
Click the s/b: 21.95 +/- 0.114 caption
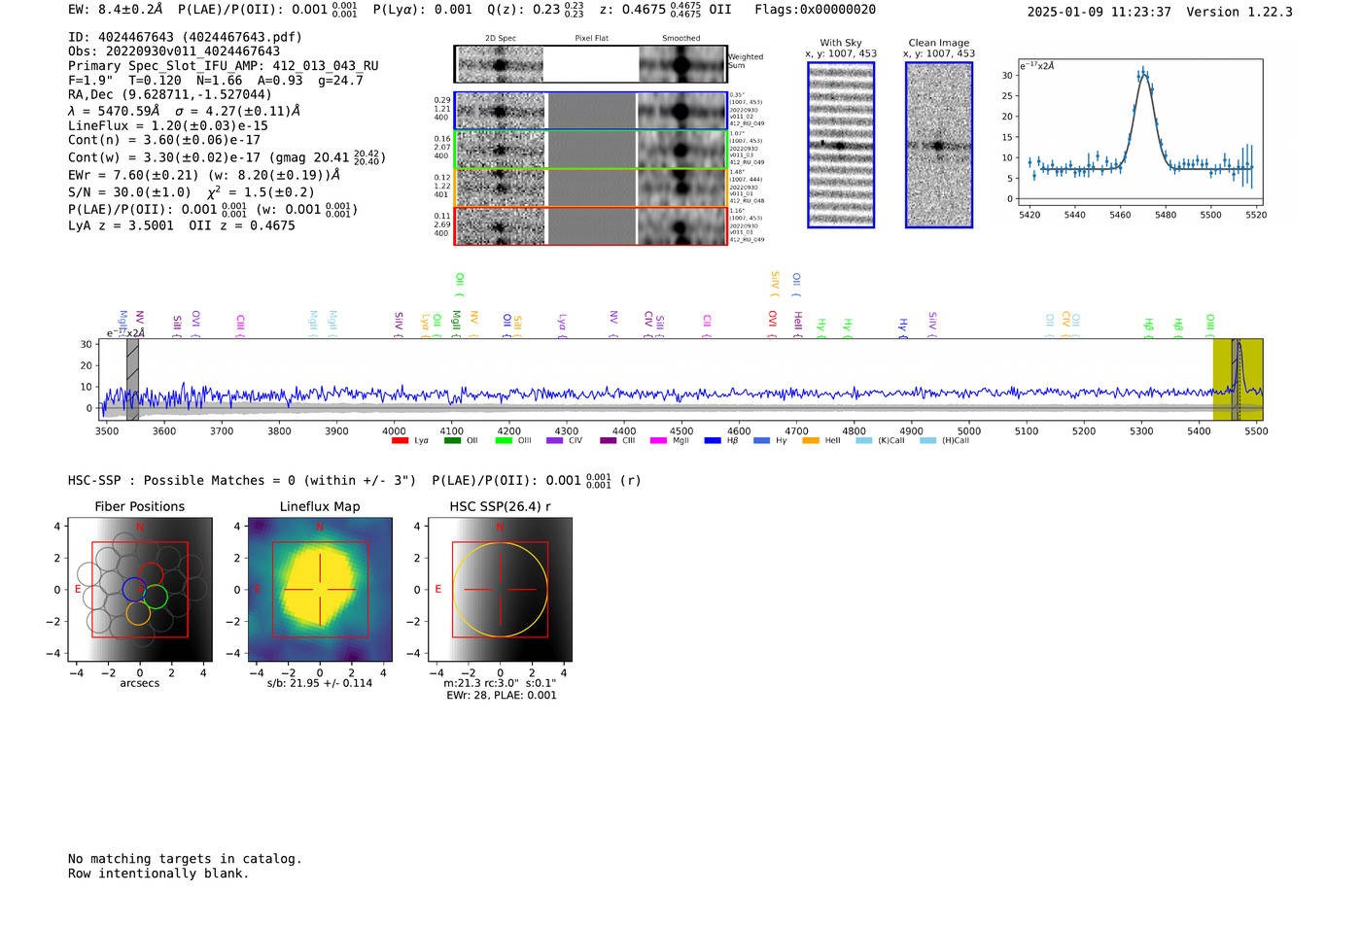[320, 683]
